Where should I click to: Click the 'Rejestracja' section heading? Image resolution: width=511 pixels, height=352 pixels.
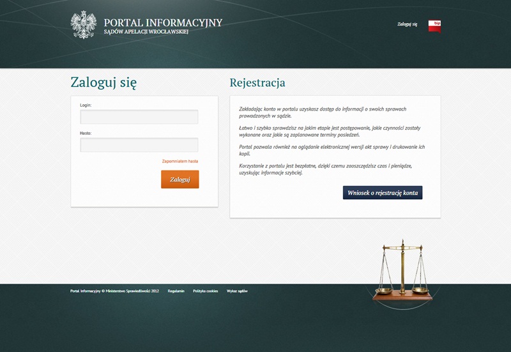(x=257, y=83)
